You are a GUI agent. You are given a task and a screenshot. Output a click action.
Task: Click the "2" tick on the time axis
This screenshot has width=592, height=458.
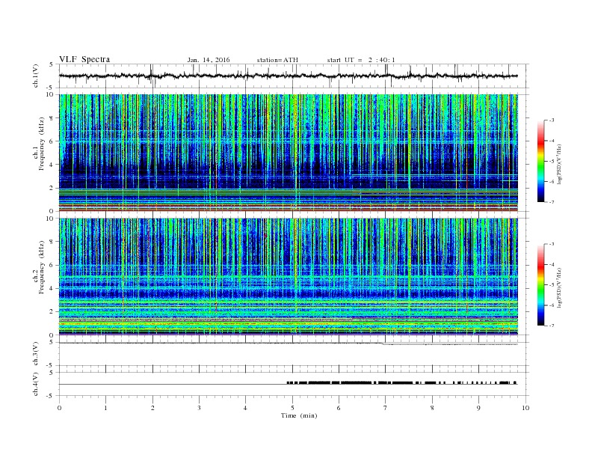tap(152, 408)
